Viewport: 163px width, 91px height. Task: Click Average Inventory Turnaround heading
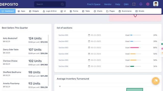[x=73, y=79]
